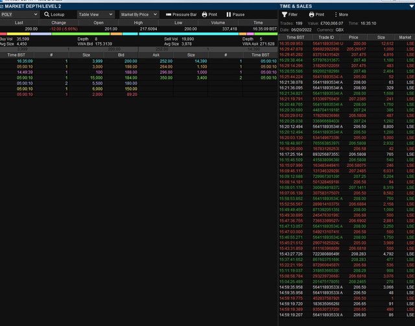Click Time BST header in Time & Sales

click(295, 38)
